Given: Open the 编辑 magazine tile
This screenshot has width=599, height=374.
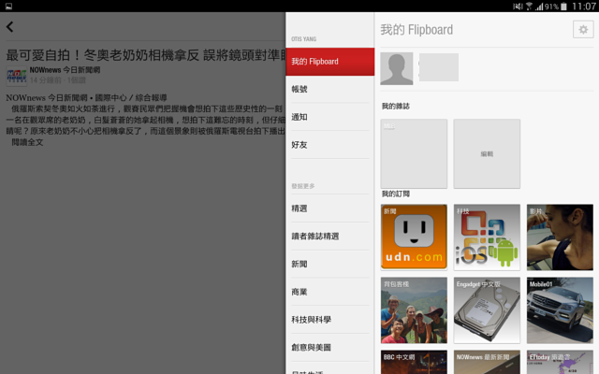Looking at the screenshot, I should 487,153.
